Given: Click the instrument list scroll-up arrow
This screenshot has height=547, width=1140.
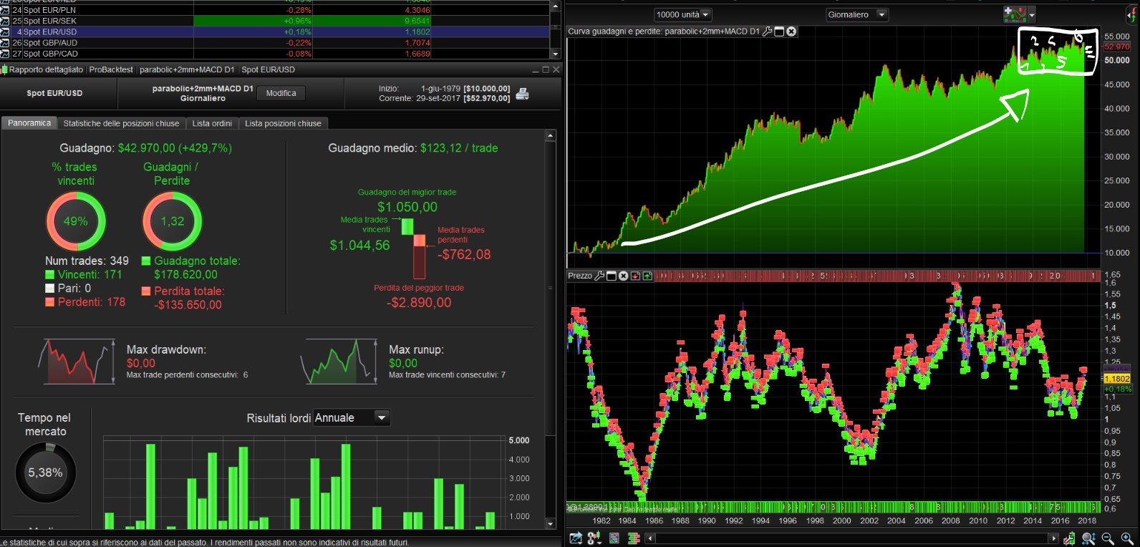Looking at the screenshot, I should [x=555, y=5].
